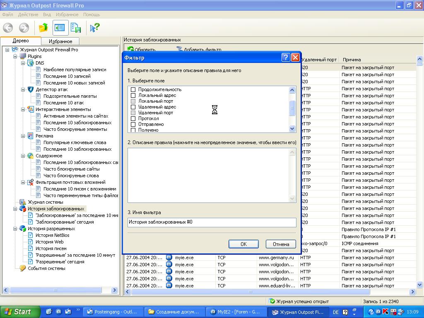Viewport: 424px width, 318px height.
Task: Toggle the Локальный порт checkbox
Action: point(133,101)
